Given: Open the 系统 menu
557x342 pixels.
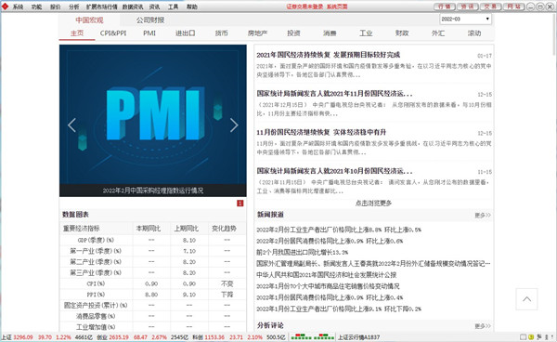Looking at the screenshot, I should click(19, 7).
